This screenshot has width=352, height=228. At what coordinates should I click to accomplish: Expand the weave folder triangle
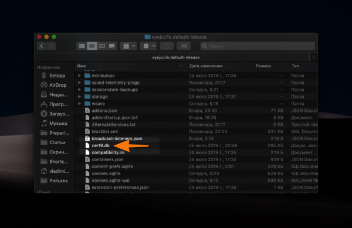tap(79, 104)
